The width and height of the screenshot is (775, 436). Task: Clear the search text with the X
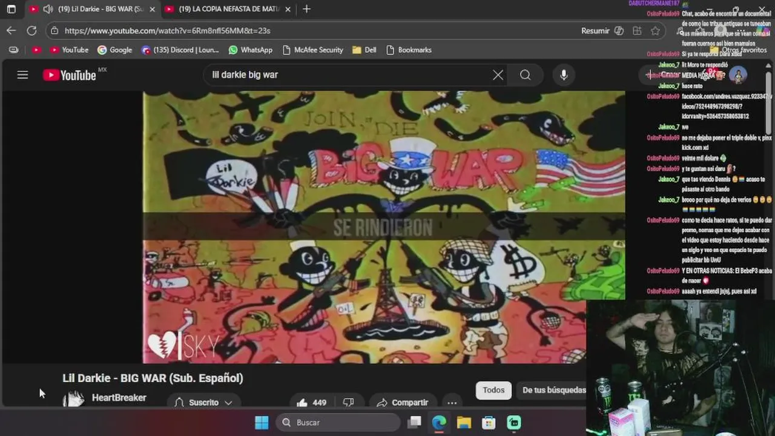pos(498,75)
